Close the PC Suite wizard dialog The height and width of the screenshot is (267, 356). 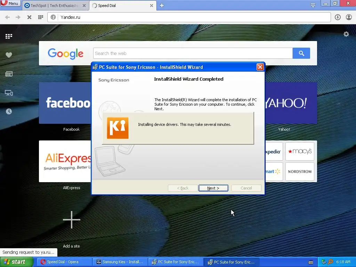point(260,67)
